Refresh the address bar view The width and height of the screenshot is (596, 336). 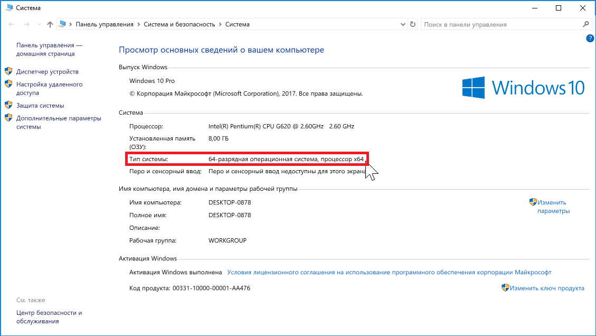coord(413,24)
